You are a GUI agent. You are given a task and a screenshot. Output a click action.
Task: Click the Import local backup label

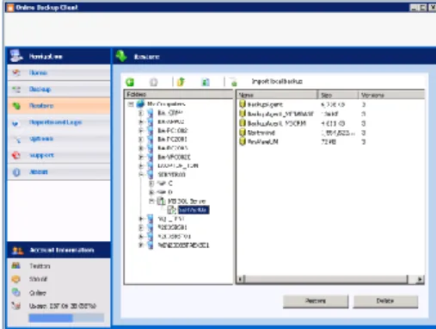277,82
